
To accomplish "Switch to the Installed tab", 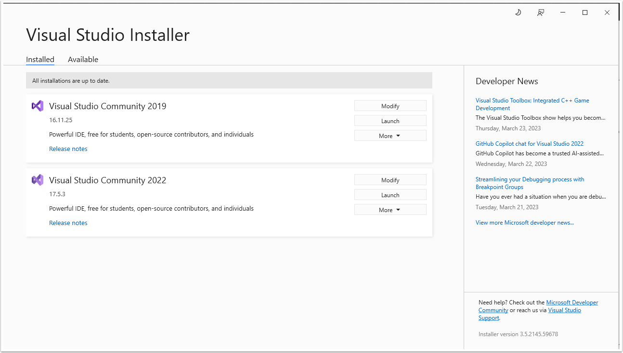I will (x=40, y=60).
